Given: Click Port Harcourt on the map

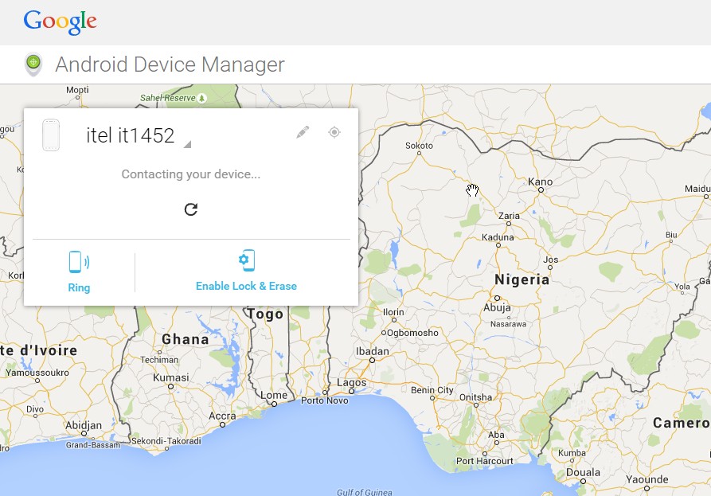Looking at the screenshot, I should click(x=486, y=460).
